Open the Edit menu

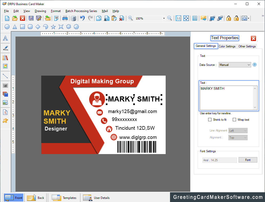click(x=16, y=11)
